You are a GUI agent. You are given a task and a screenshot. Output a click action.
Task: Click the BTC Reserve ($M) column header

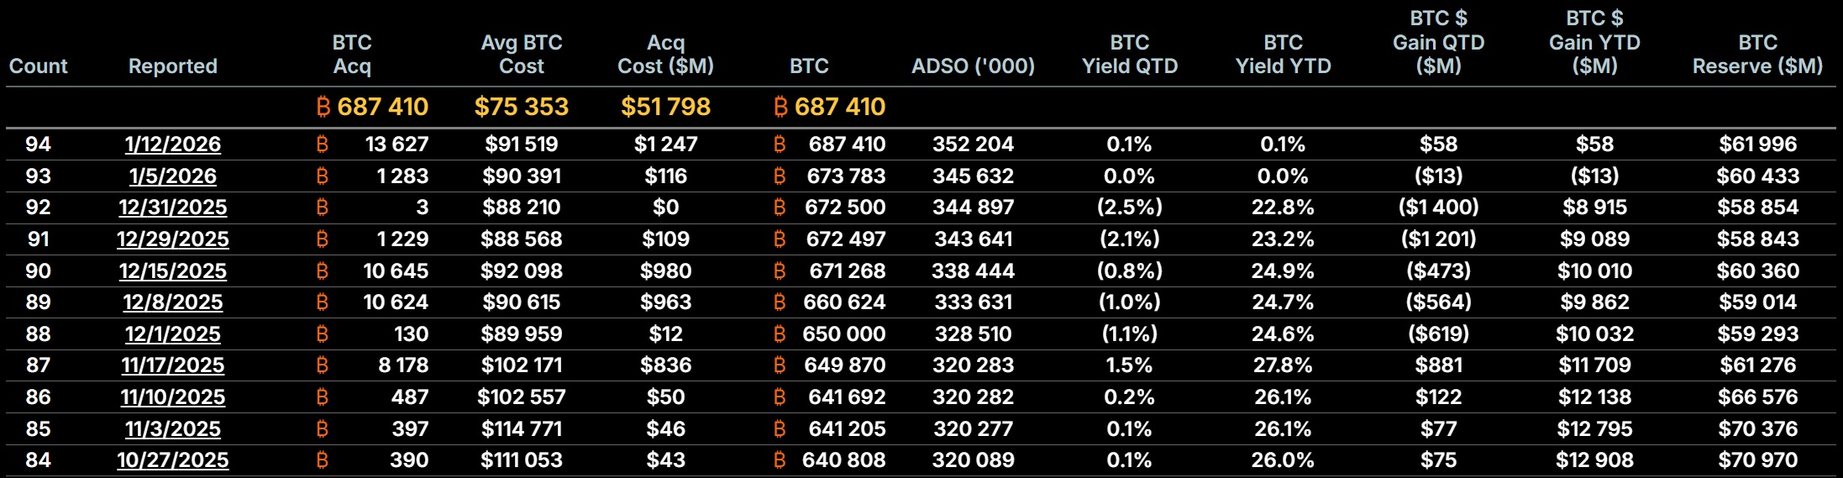tap(1757, 55)
